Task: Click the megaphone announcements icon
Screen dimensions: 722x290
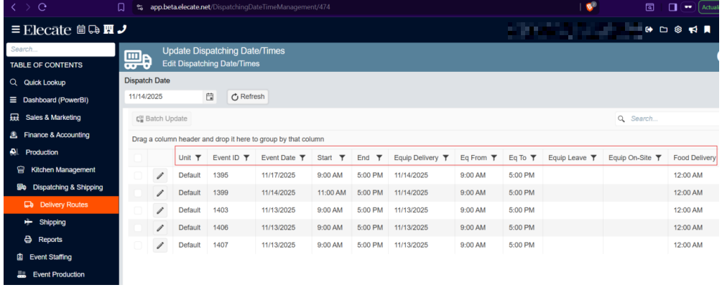Action: tap(692, 29)
